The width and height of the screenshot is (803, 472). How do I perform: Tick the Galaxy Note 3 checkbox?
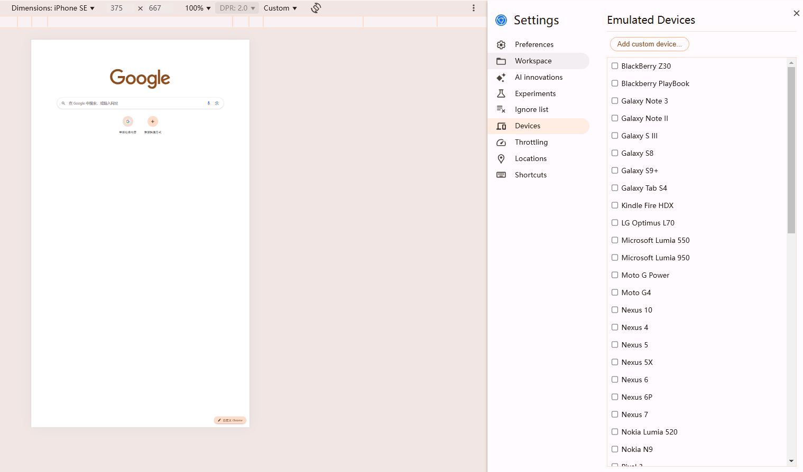[x=615, y=101]
